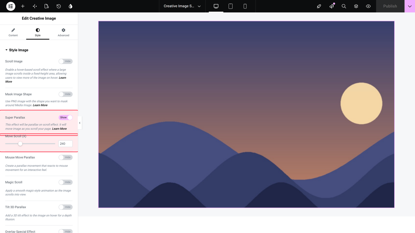Click the Publish button

point(390,6)
